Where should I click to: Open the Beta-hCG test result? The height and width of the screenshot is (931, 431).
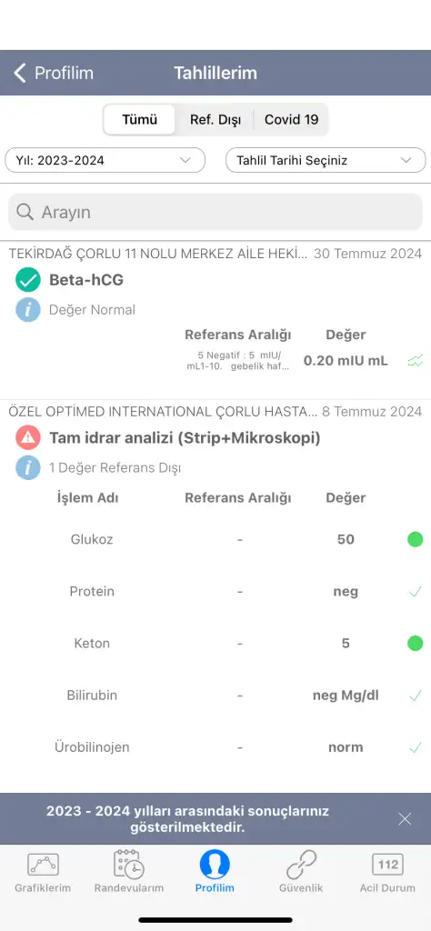click(x=86, y=280)
